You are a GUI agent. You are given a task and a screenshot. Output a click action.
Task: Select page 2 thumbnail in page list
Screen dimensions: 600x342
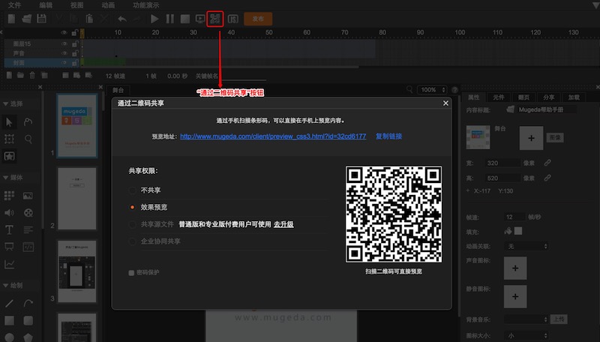click(x=77, y=199)
